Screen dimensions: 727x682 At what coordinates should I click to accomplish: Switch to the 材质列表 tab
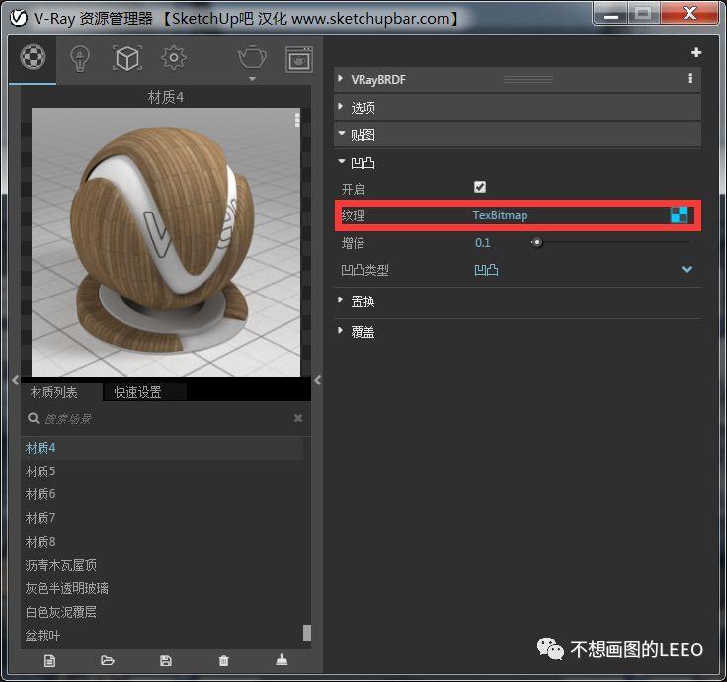tap(54, 392)
